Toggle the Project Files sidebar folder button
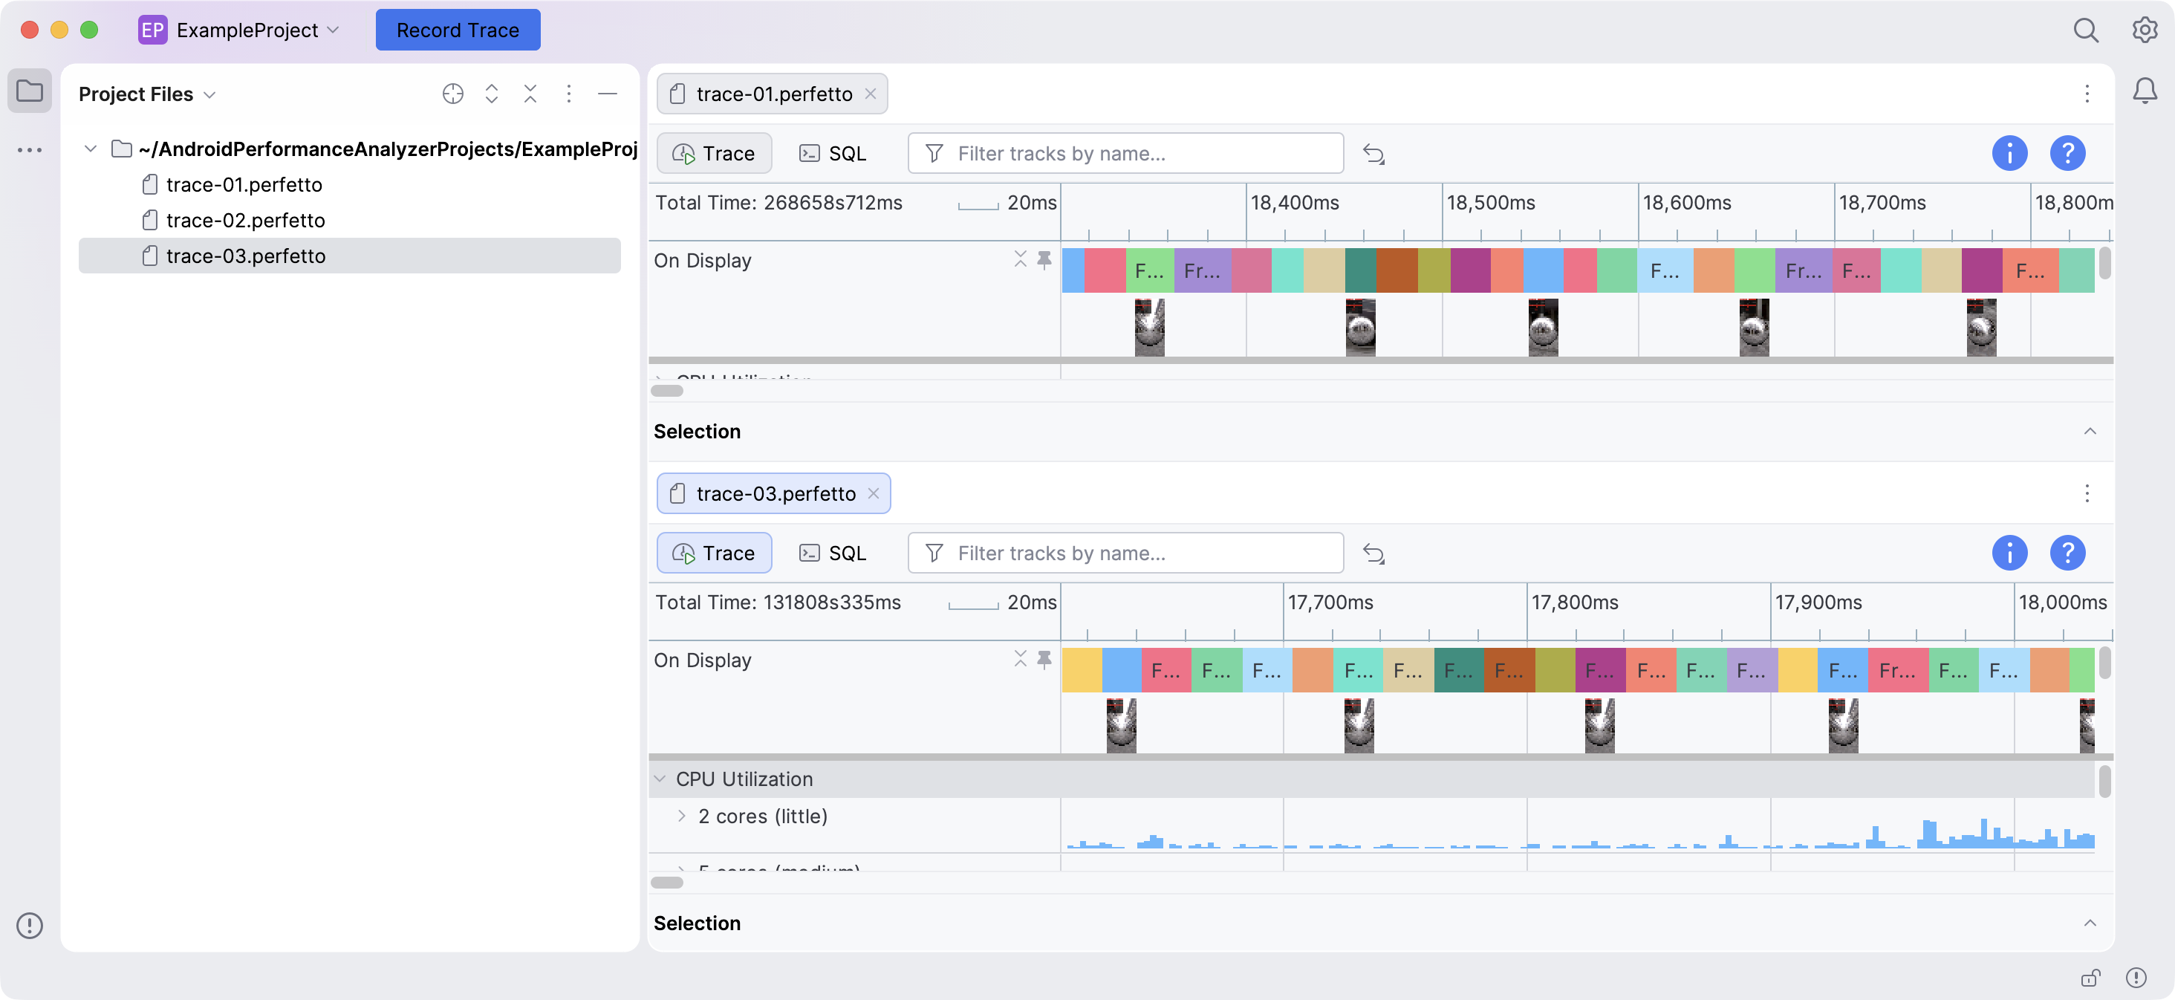 [x=30, y=91]
